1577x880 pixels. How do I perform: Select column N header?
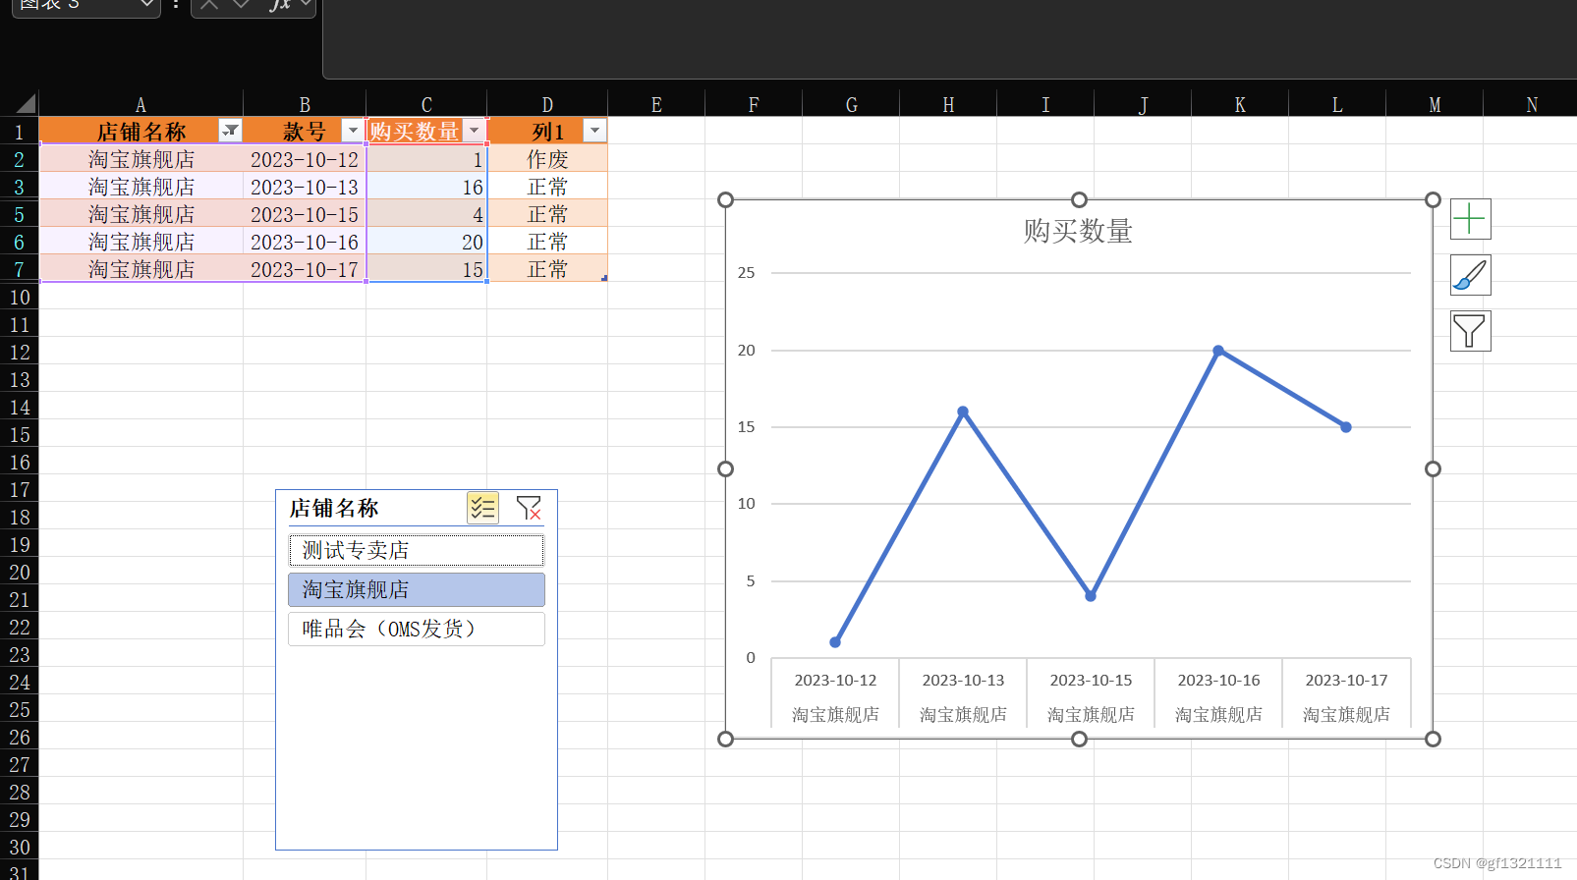coord(1531,104)
